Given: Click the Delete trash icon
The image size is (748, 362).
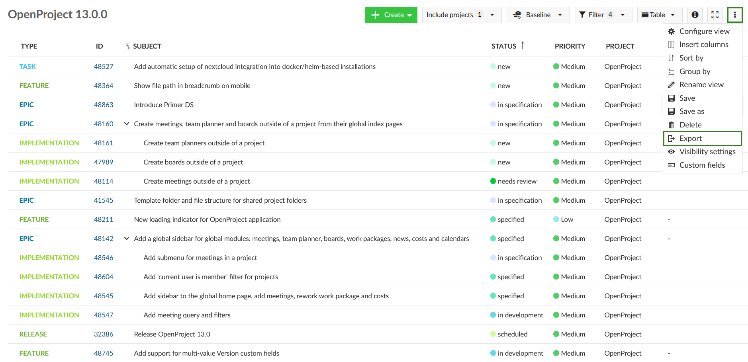Looking at the screenshot, I should coord(672,125).
